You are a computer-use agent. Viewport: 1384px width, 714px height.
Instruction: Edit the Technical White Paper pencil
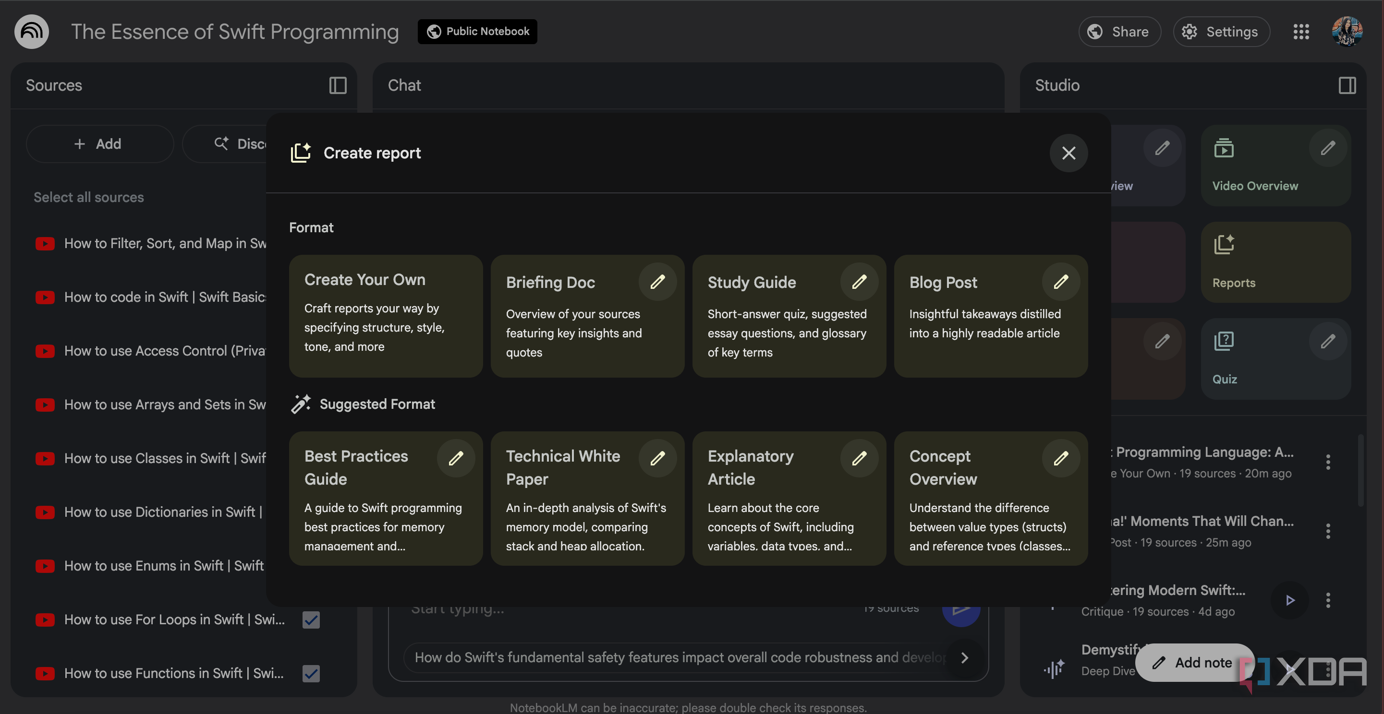click(657, 458)
